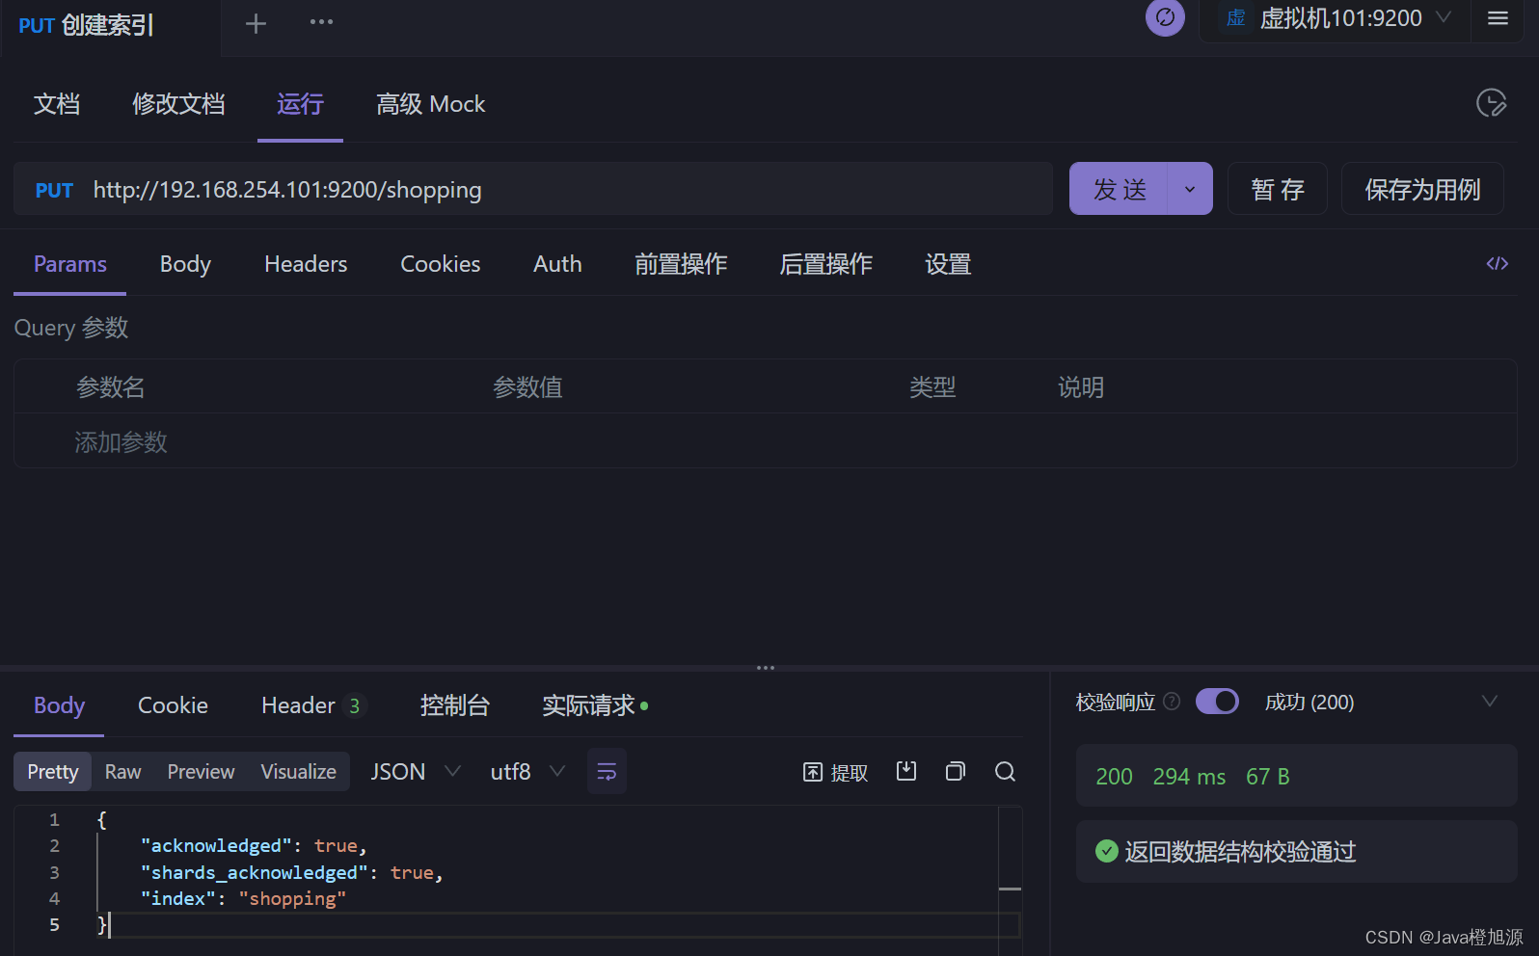This screenshot has height=956, width=1539.
Task: Toggle word wrap icon in response toolbar
Action: [x=607, y=771]
